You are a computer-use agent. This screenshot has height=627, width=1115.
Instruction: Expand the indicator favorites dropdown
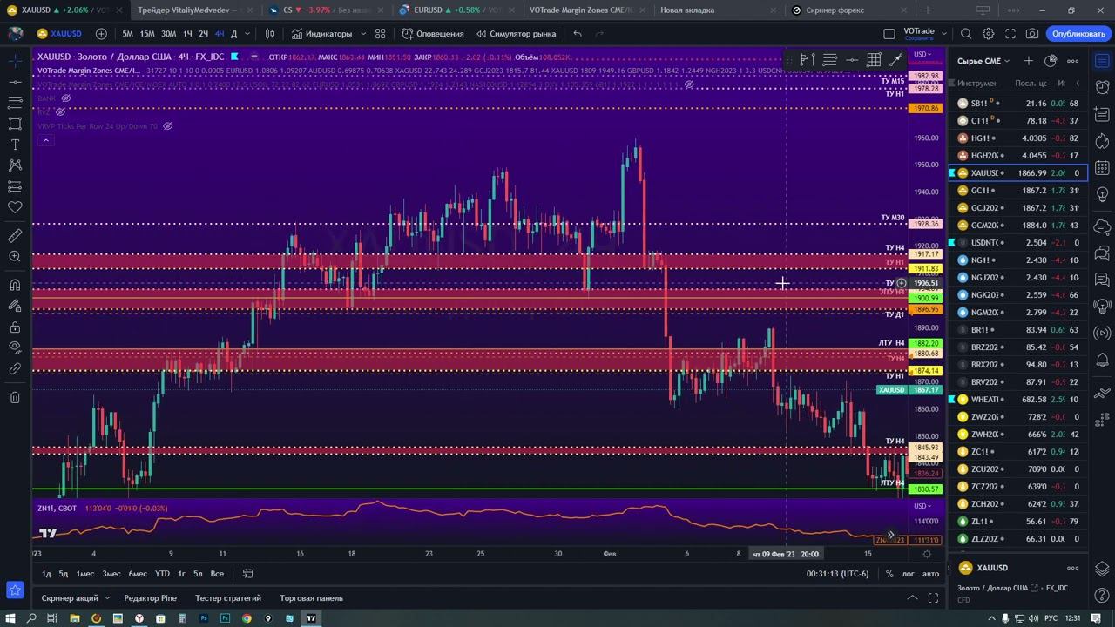[363, 34]
